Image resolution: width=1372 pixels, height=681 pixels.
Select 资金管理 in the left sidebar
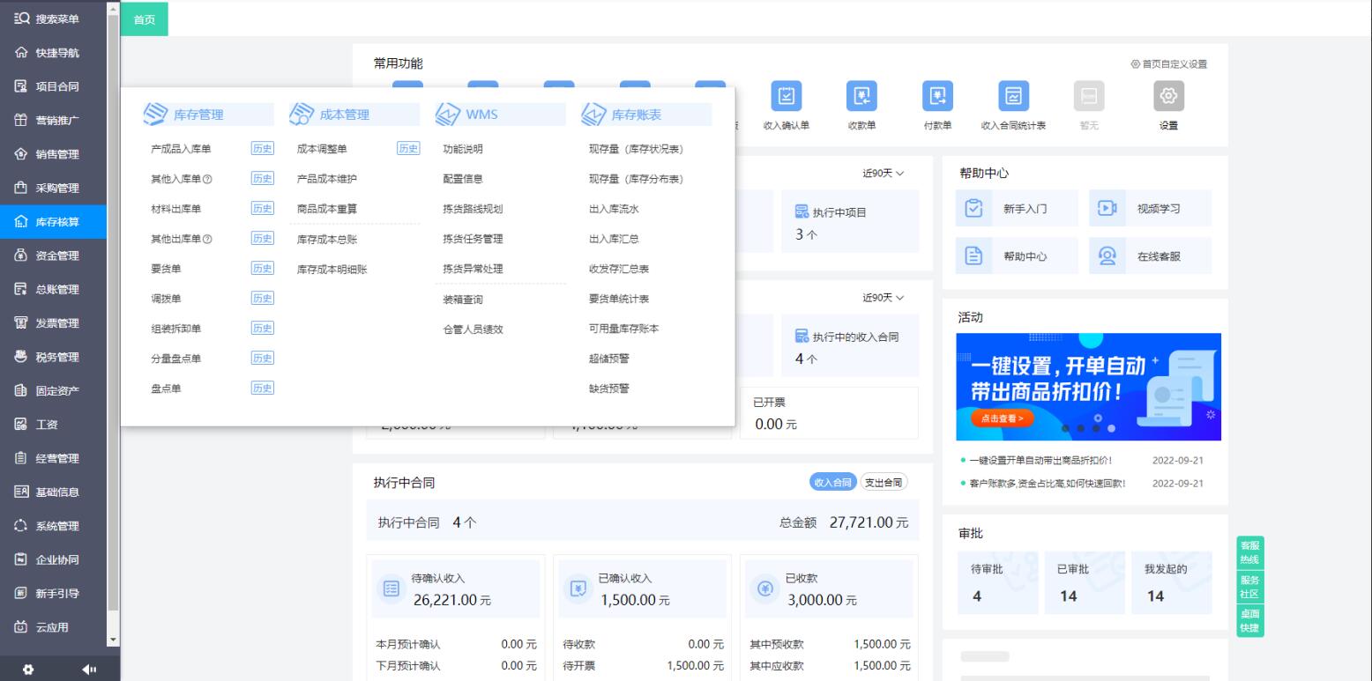53,255
